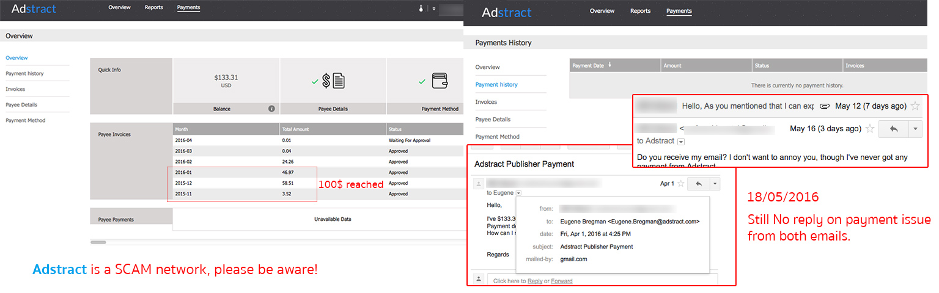Screen dimensions: 939x293
Task: Click the wallet icon above Payment Method
Action: click(x=440, y=81)
